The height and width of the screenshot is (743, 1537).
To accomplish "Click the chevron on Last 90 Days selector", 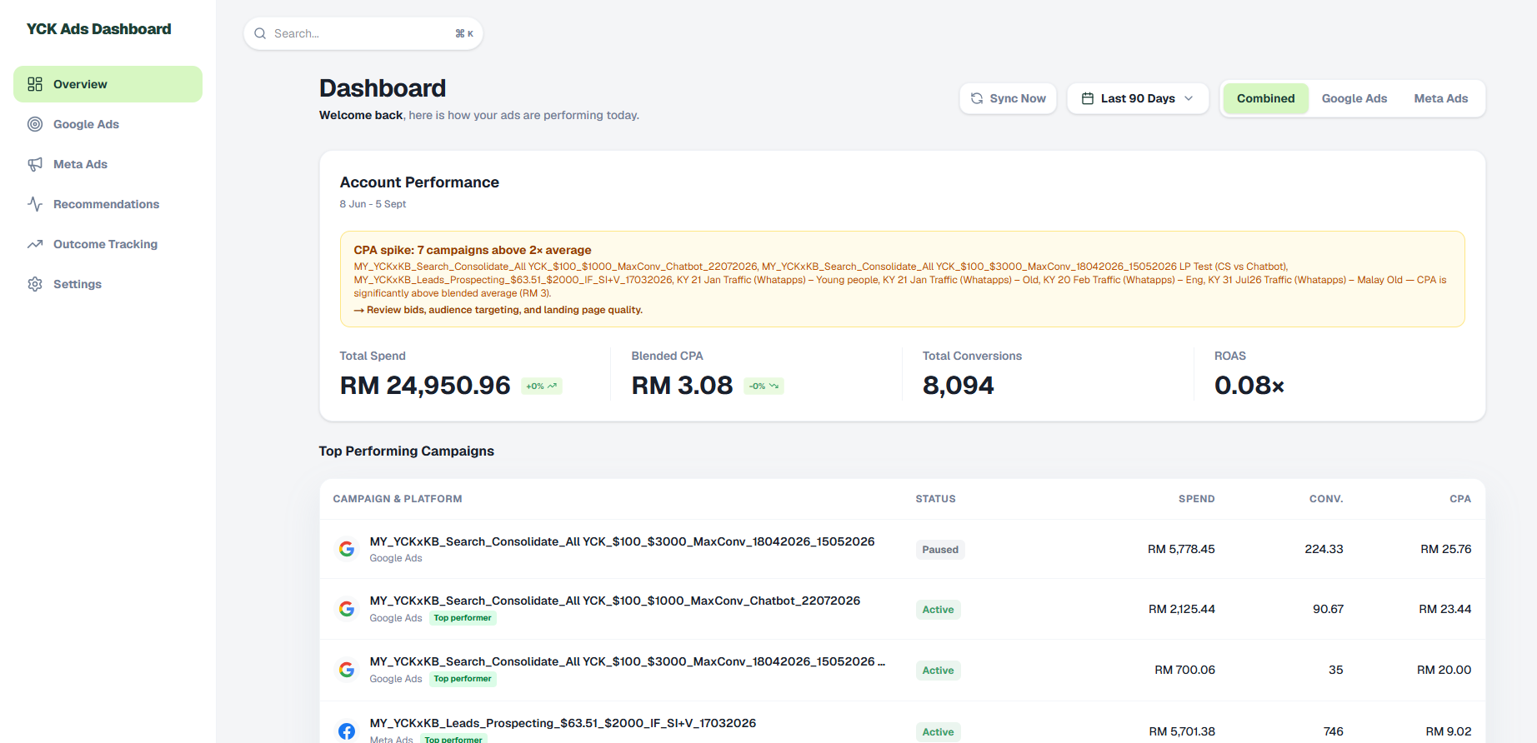I will (1189, 98).
